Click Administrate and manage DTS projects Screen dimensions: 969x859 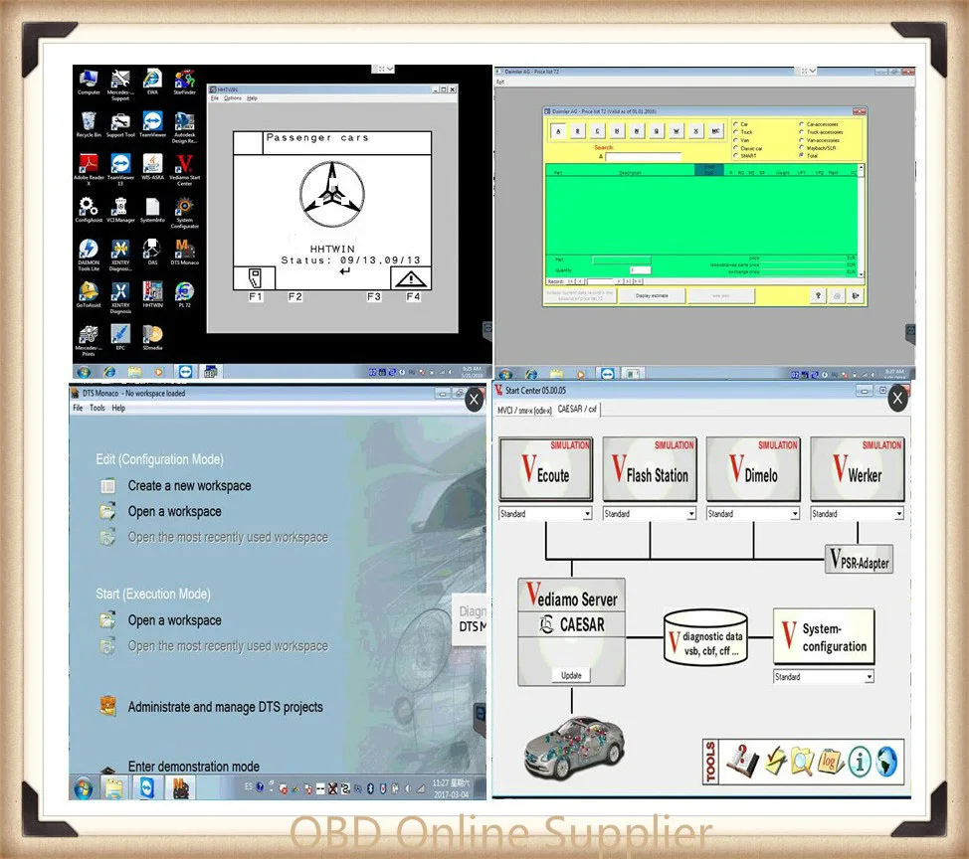[x=225, y=707]
